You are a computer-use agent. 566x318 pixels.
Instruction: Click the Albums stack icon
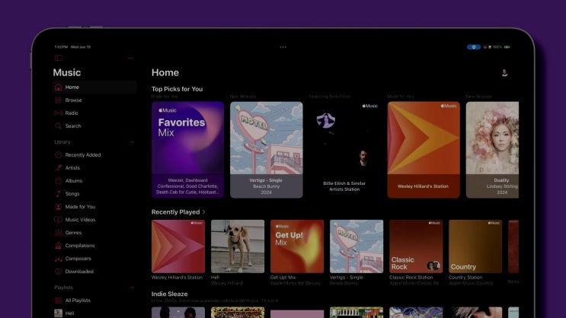(x=58, y=180)
